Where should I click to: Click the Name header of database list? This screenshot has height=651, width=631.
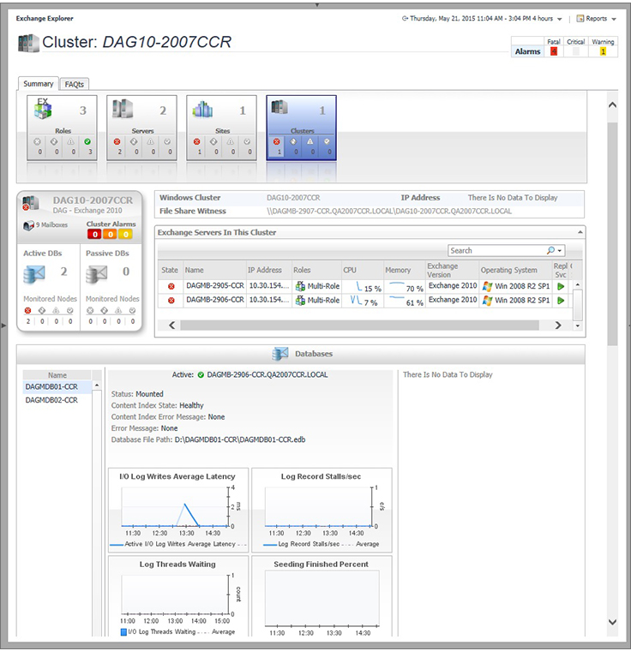click(x=57, y=375)
